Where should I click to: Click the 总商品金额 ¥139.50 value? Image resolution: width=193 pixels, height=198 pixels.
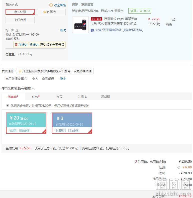coord(185,161)
